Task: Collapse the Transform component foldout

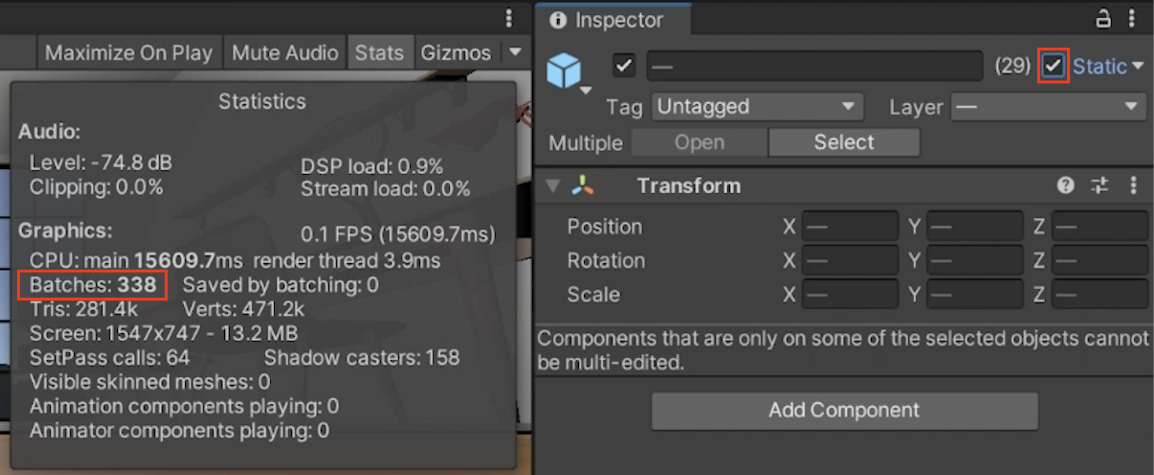Action: click(553, 185)
